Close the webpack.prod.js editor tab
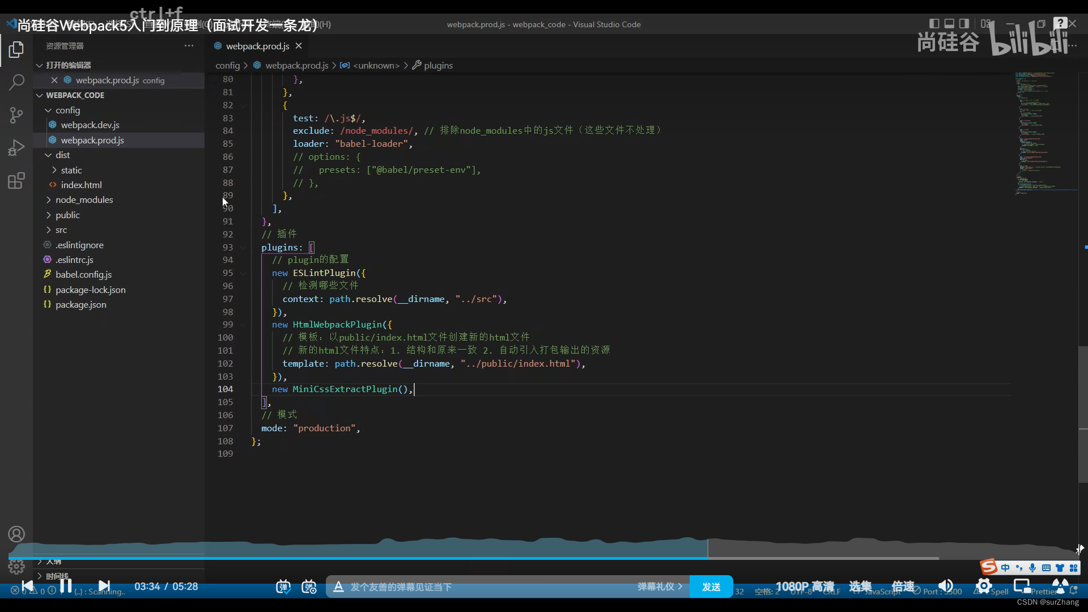Image resolution: width=1088 pixels, height=612 pixels. click(299, 46)
